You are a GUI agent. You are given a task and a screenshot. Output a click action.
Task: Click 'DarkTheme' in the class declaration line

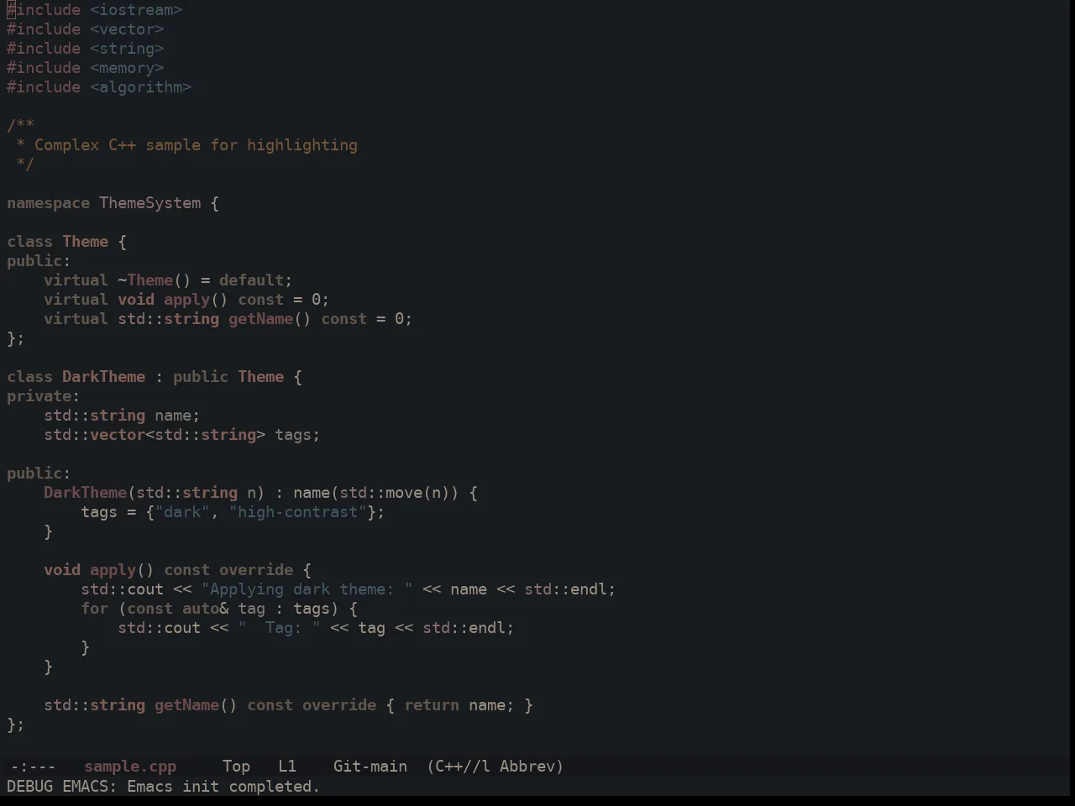coord(104,377)
